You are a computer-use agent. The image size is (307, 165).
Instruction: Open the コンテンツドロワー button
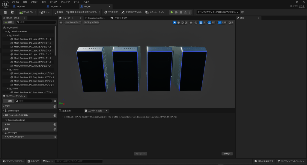(x=13, y=161)
